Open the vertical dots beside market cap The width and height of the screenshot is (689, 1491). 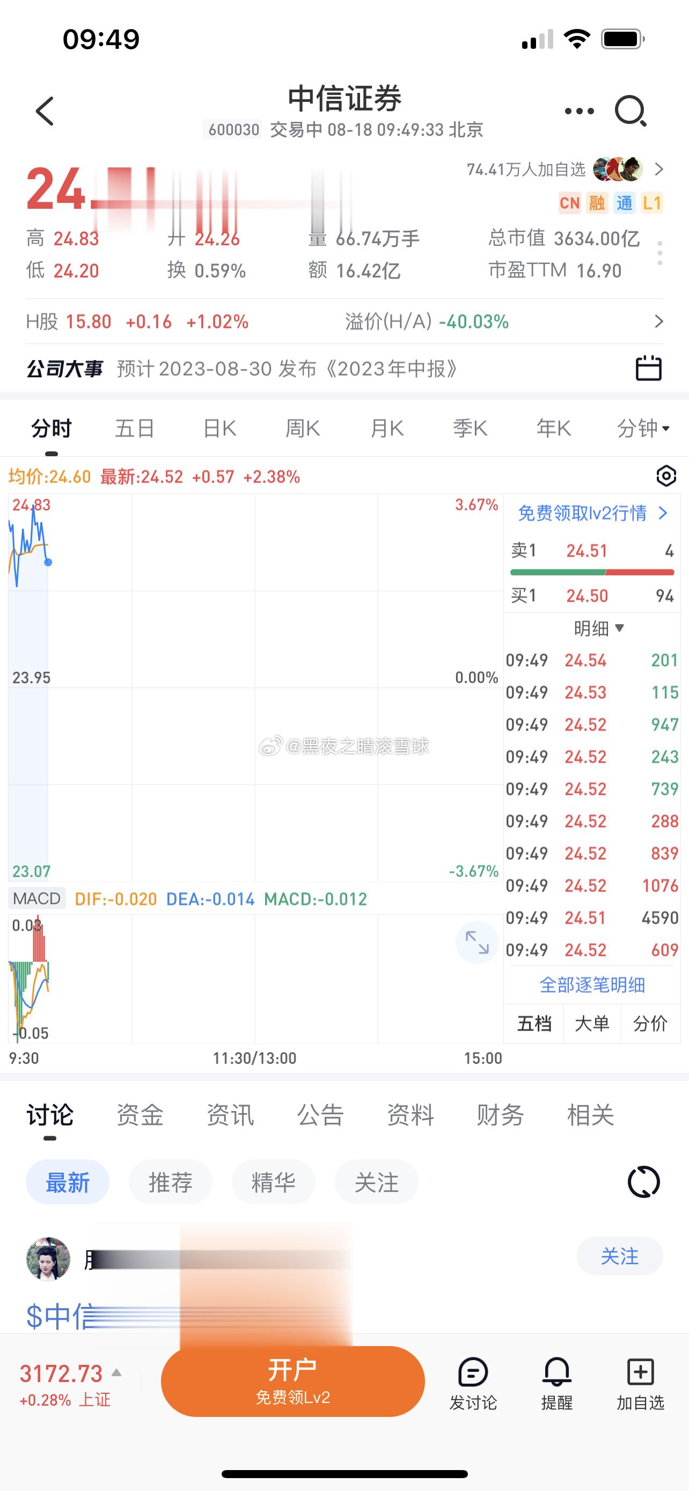click(659, 253)
